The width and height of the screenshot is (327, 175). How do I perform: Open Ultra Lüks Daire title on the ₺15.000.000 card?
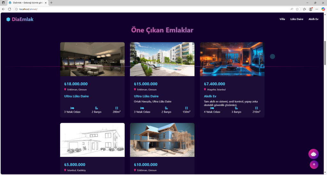coord(146,96)
